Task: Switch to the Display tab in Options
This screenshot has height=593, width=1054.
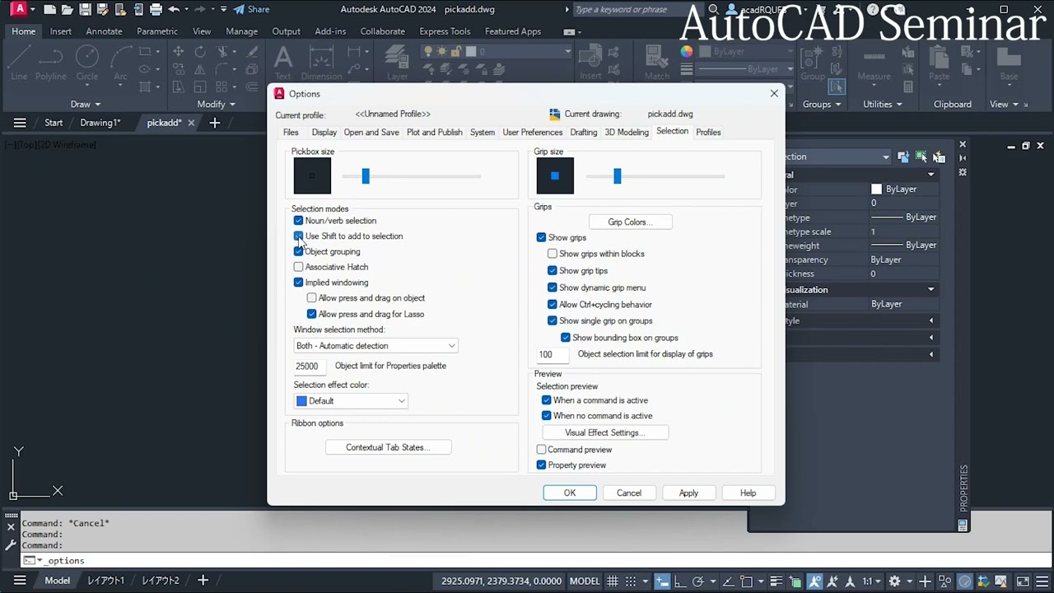Action: pyautogui.click(x=324, y=132)
